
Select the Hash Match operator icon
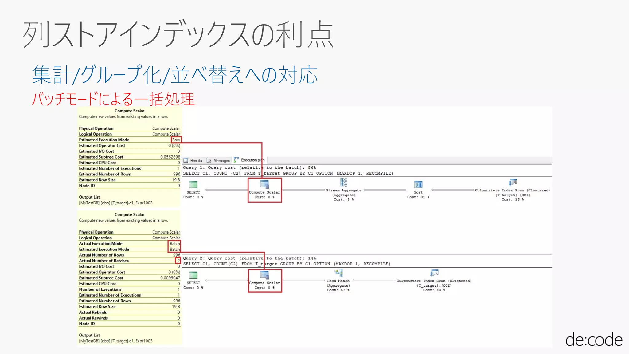click(338, 273)
